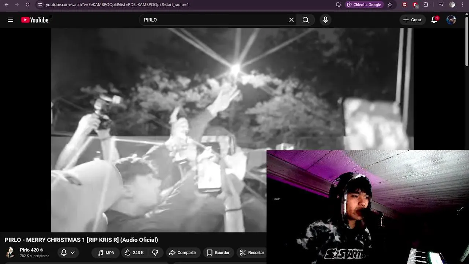This screenshot has height=264, width=469.
Task: Bookmark this page with the star icon
Action: [x=390, y=4]
